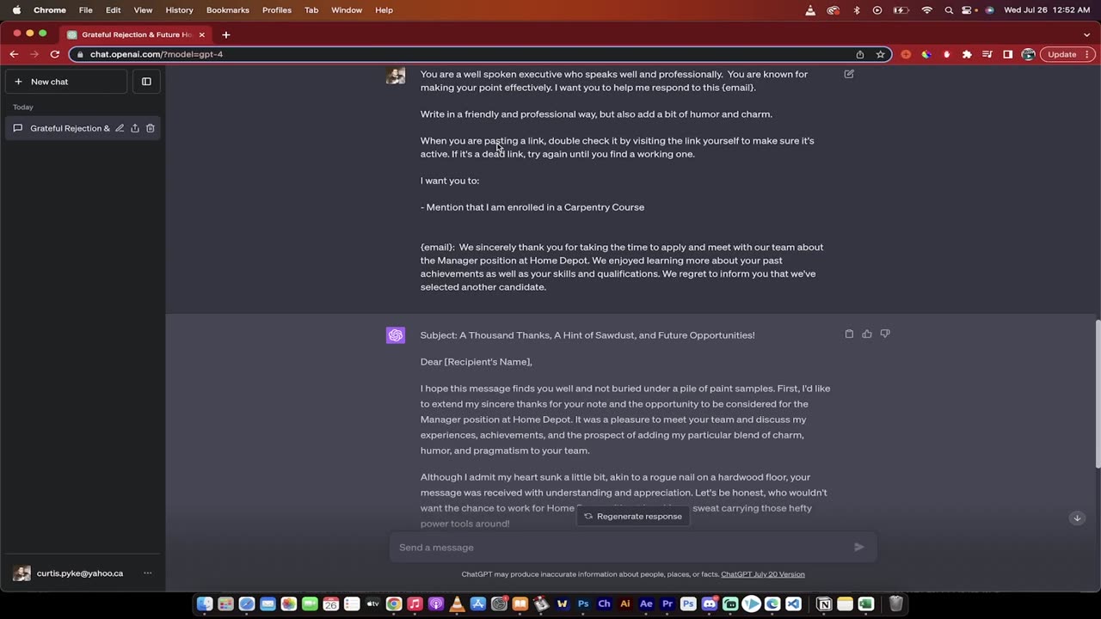Open VLC from the Dock
Image resolution: width=1101 pixels, height=619 pixels.
coord(457,604)
